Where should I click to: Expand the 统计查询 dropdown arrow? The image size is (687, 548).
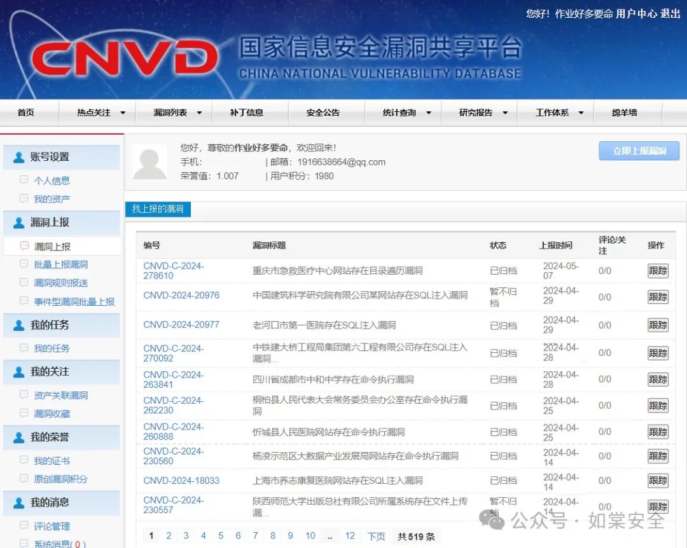click(x=429, y=113)
